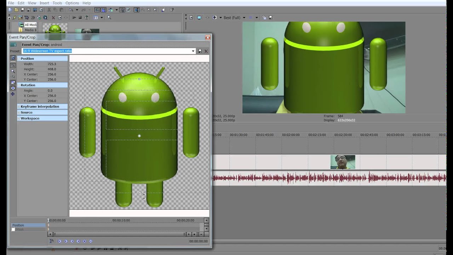Go to the previous keyframe
Screen dimensions: 453x255
66,241
